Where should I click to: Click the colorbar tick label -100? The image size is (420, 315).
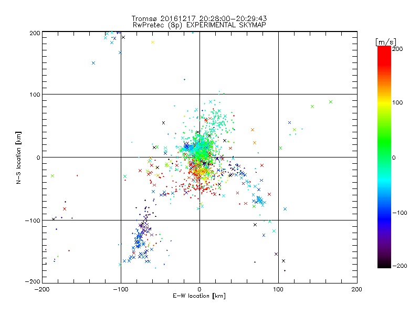coord(400,213)
